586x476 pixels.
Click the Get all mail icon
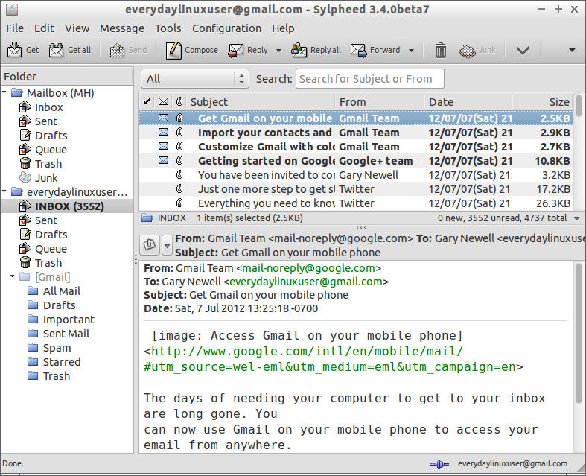56,50
